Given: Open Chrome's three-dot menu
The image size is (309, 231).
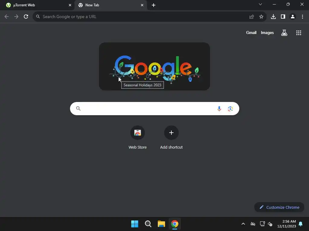Looking at the screenshot, I should pyautogui.click(x=302, y=17).
